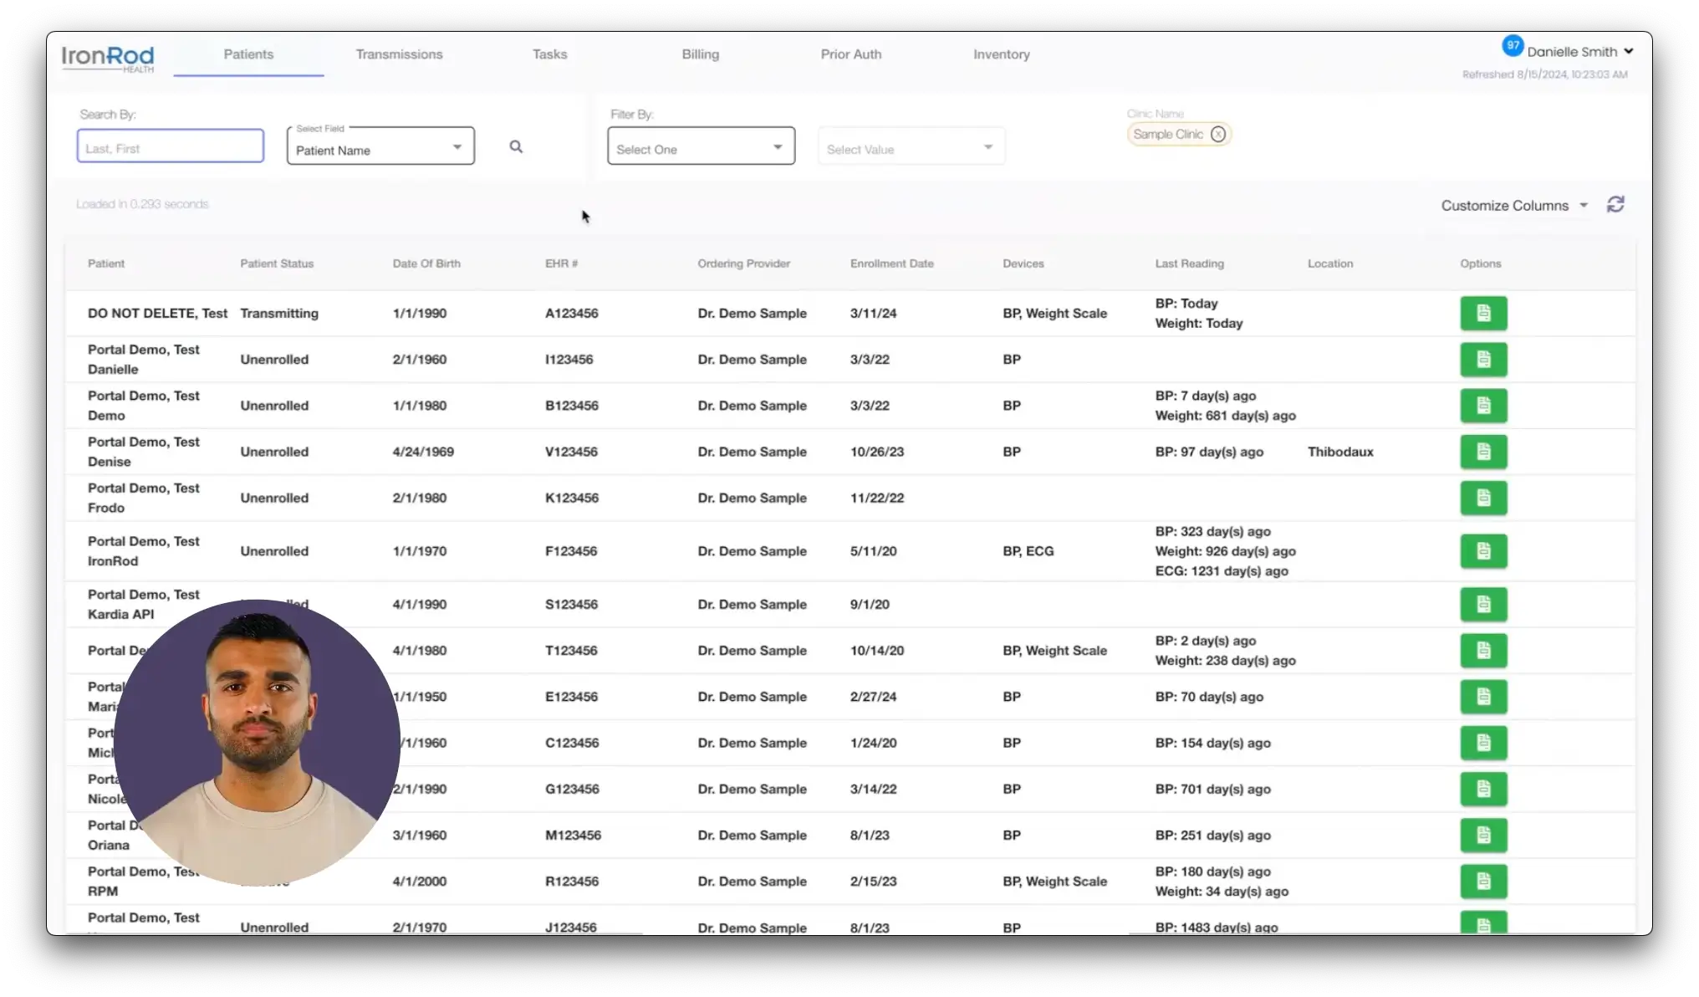This screenshot has width=1699, height=997.
Task: Open the Danielle Smith user menu
Action: [1579, 52]
